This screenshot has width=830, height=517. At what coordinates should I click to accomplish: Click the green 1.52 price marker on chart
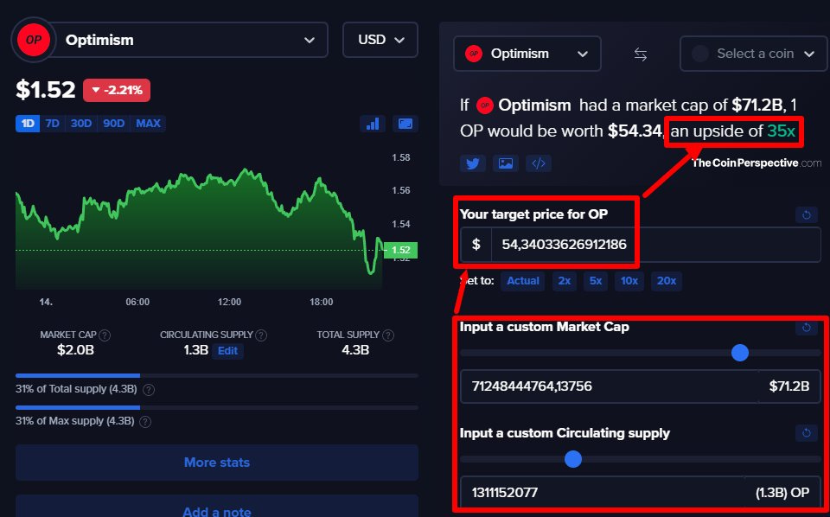pyautogui.click(x=400, y=250)
